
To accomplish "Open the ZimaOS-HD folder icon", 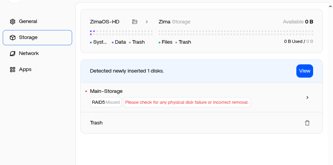I will point(135,22).
